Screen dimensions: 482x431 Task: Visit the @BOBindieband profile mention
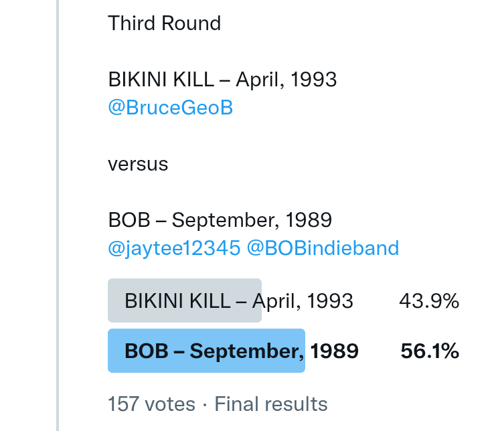(323, 248)
